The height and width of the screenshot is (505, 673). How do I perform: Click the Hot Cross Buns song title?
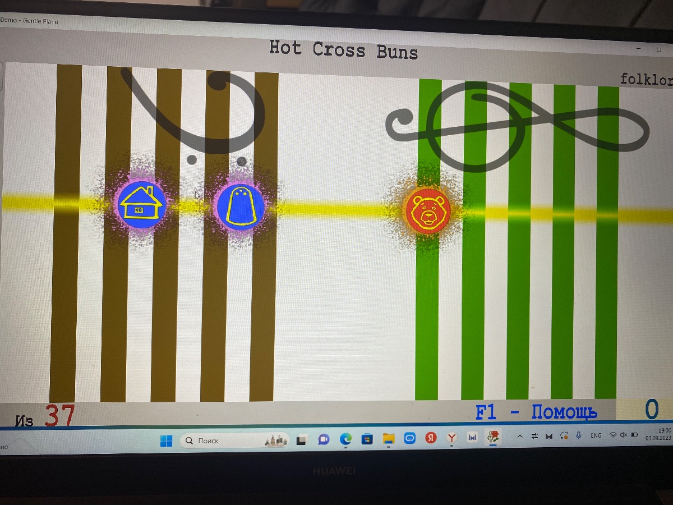pyautogui.click(x=343, y=49)
